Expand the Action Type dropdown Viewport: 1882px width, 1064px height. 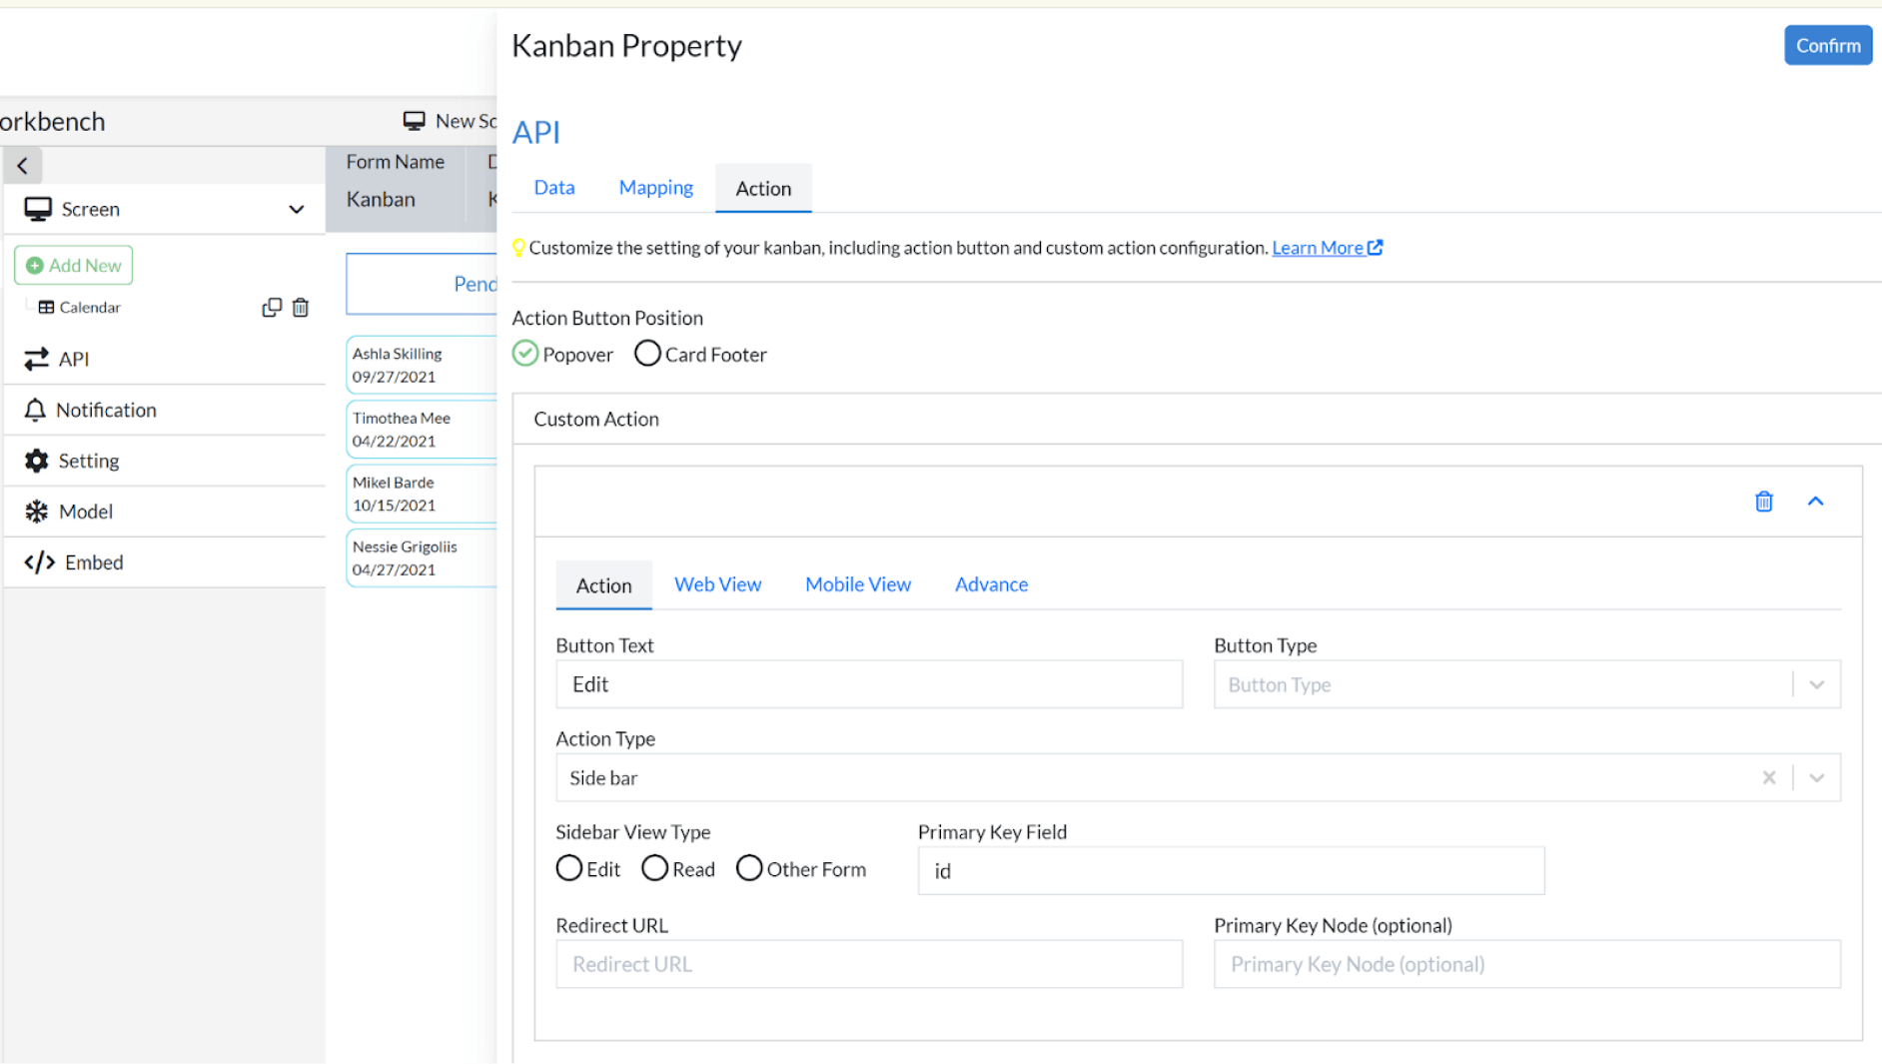[x=1818, y=777]
